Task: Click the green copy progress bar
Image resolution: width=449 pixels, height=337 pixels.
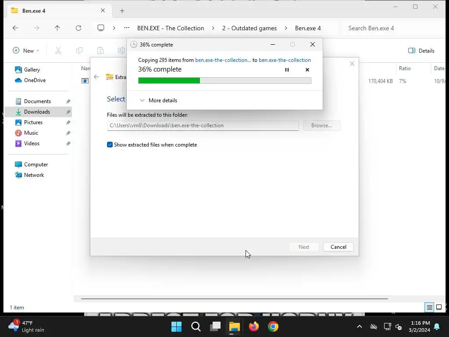Action: point(224,81)
